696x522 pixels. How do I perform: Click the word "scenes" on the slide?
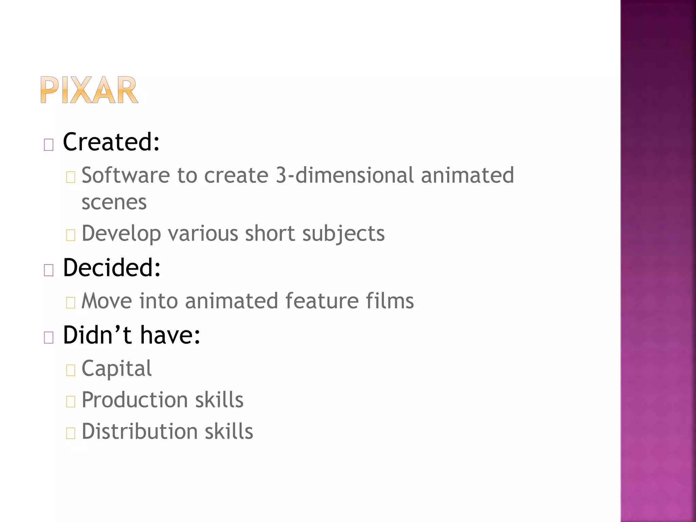[114, 202]
